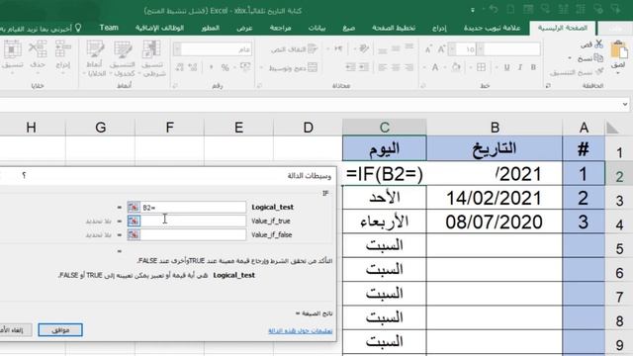633x356 pixels.
Task: Open Cell Styles (أنماط الخلايا)
Action: tap(95, 58)
